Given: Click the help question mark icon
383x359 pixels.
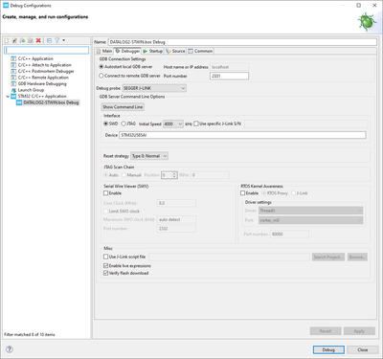Looking at the screenshot, I should point(10,349).
